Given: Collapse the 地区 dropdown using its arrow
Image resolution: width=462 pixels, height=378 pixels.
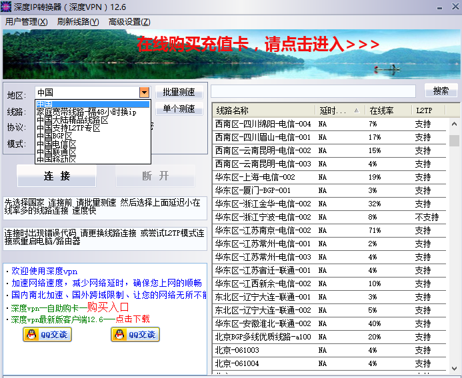Looking at the screenshot, I should click(144, 93).
